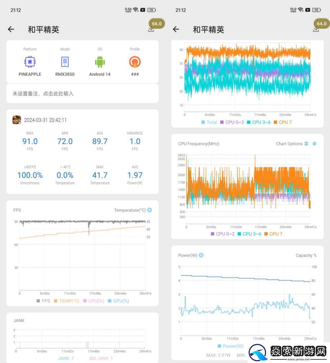The height and width of the screenshot is (363, 330).
Task: Toggle CPU 3~6 in frequency chart legend
Action: [x=249, y=234]
